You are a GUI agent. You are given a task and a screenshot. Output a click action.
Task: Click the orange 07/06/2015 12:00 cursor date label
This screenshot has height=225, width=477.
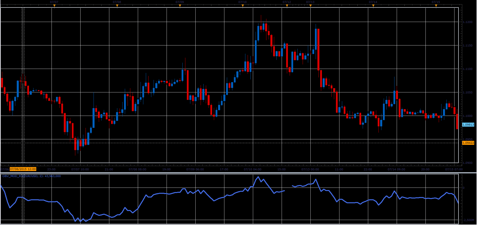click(x=23, y=169)
